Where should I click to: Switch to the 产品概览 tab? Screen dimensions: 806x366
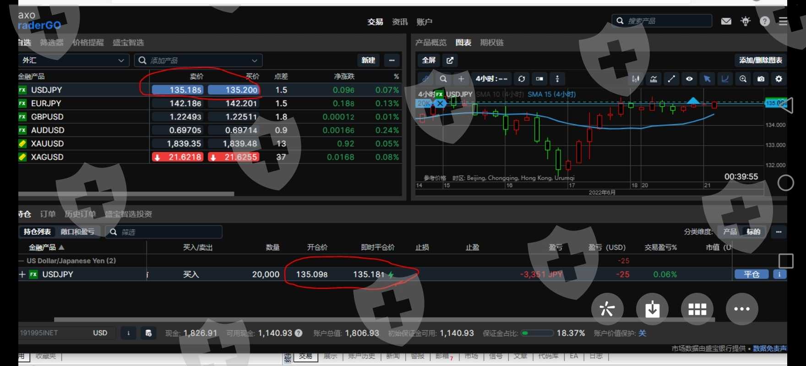point(431,43)
